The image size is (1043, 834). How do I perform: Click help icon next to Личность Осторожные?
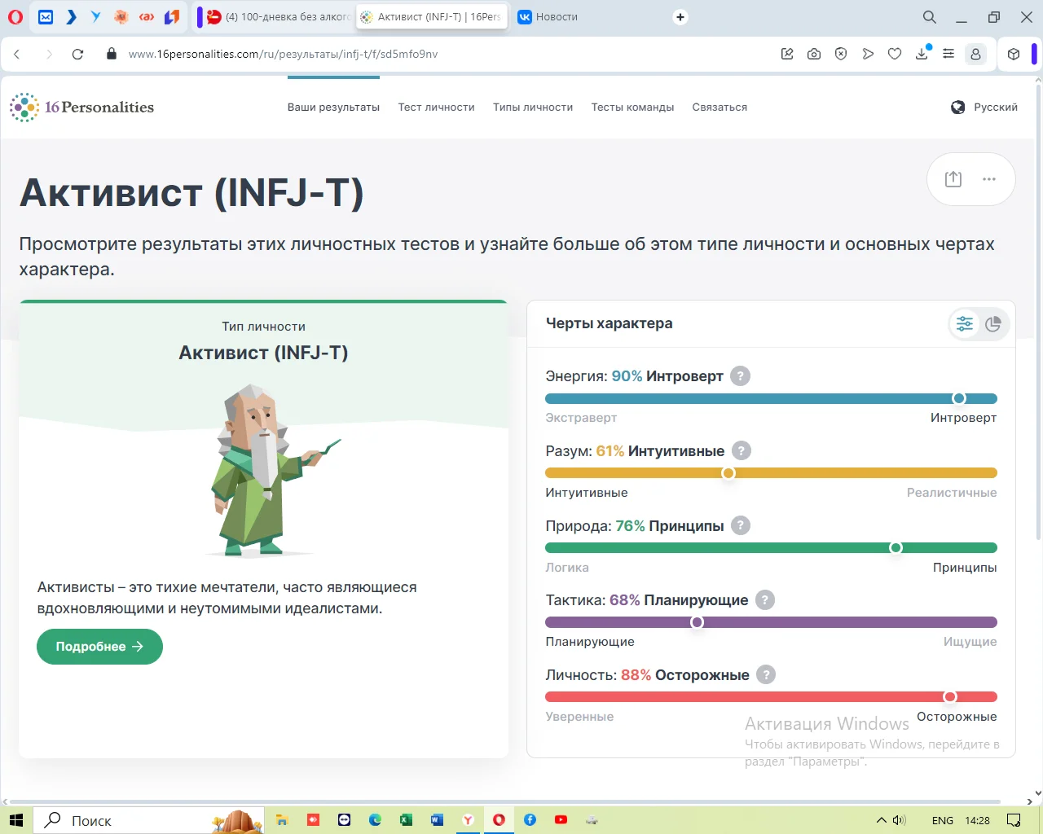pos(765,675)
